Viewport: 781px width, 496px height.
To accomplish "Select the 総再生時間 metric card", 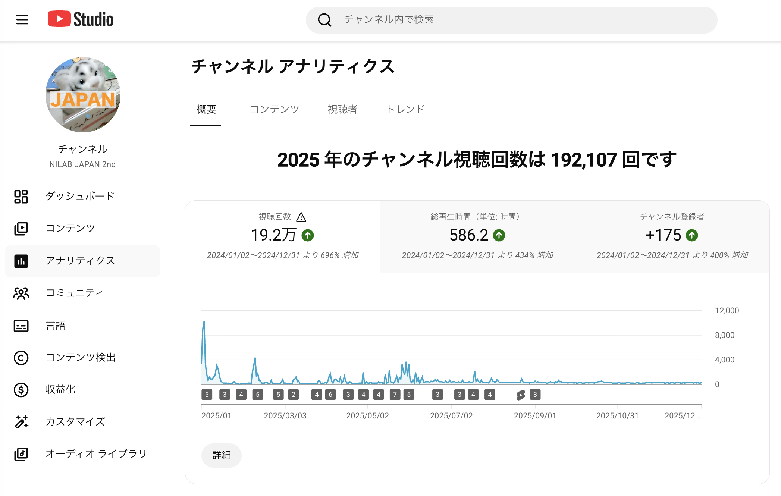I will pos(477,236).
